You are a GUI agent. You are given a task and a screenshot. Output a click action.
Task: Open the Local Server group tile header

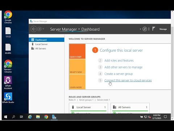(88, 107)
